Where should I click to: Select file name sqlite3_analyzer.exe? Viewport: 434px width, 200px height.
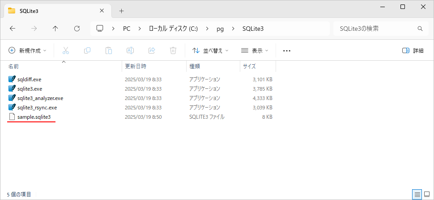[x=40, y=98]
